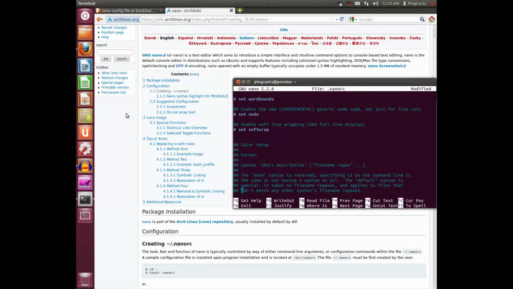Screen dimensions: 513x289
Task: Jump to 2.2 Suggested Configuration in Contents
Action: [174, 102]
